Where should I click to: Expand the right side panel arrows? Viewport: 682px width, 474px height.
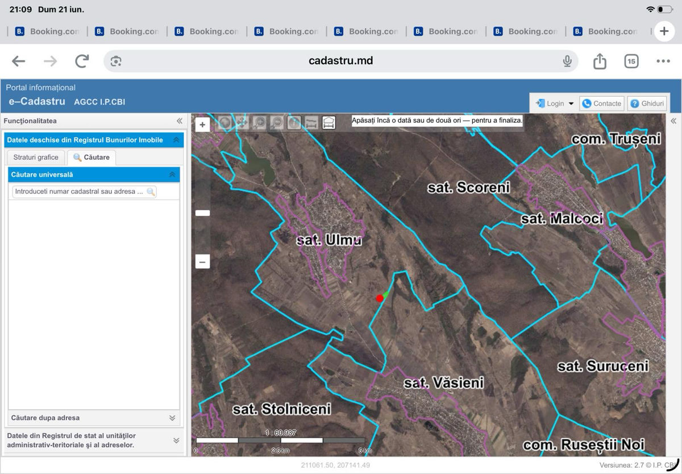(x=673, y=121)
